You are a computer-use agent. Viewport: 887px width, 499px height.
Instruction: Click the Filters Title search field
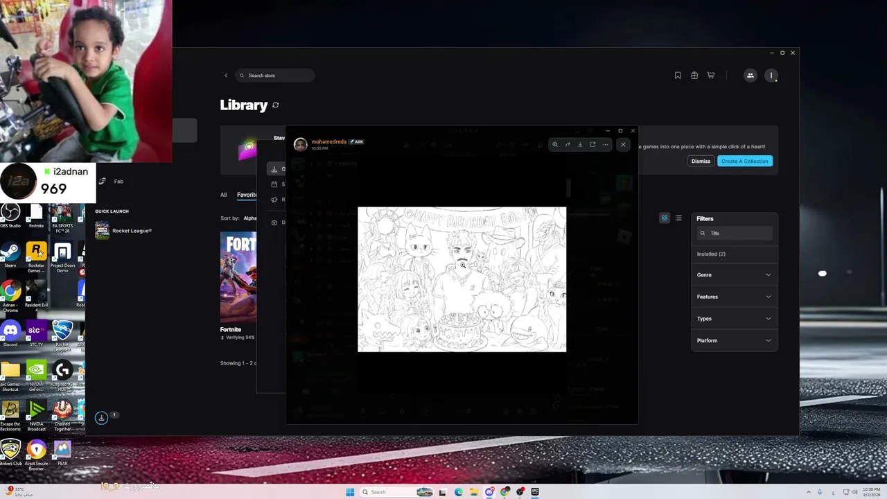tap(734, 234)
